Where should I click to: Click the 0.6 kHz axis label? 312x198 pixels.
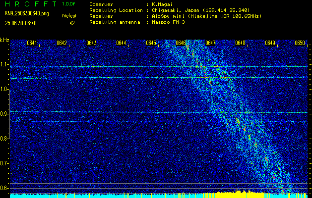coord(4,188)
